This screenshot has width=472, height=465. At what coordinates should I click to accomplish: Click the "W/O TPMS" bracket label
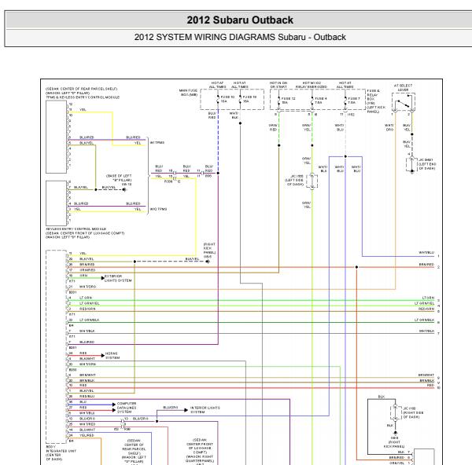[x=158, y=209]
